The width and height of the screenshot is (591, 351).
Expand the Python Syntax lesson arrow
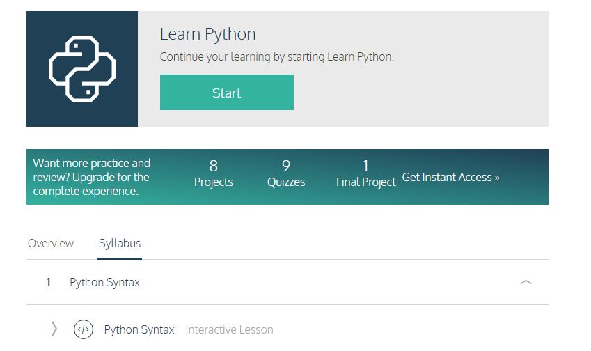(54, 329)
